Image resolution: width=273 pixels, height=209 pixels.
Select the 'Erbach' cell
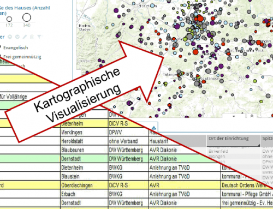pos(84,194)
